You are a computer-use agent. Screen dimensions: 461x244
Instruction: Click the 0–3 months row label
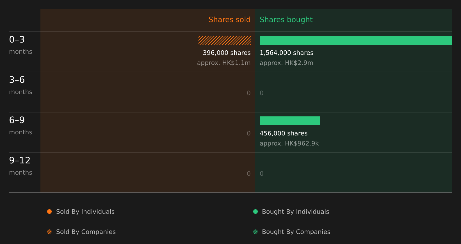[20, 45]
